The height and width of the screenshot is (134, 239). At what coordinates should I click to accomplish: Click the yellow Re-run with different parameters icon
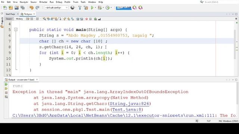pos(6,89)
